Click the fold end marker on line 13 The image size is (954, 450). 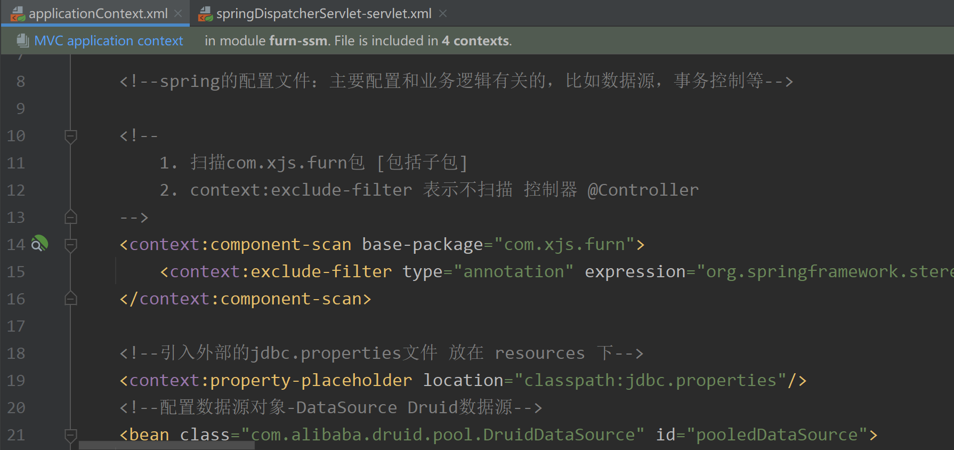click(x=70, y=218)
